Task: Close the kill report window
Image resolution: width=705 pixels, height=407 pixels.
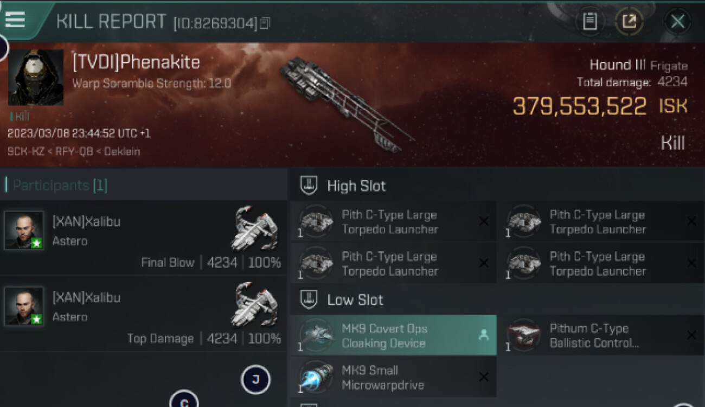Action: [x=677, y=22]
